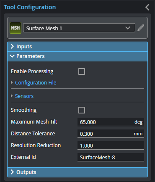Collapse the Tool Configuration panel with the arrow
The image size is (155, 182).
[x=147, y=7]
